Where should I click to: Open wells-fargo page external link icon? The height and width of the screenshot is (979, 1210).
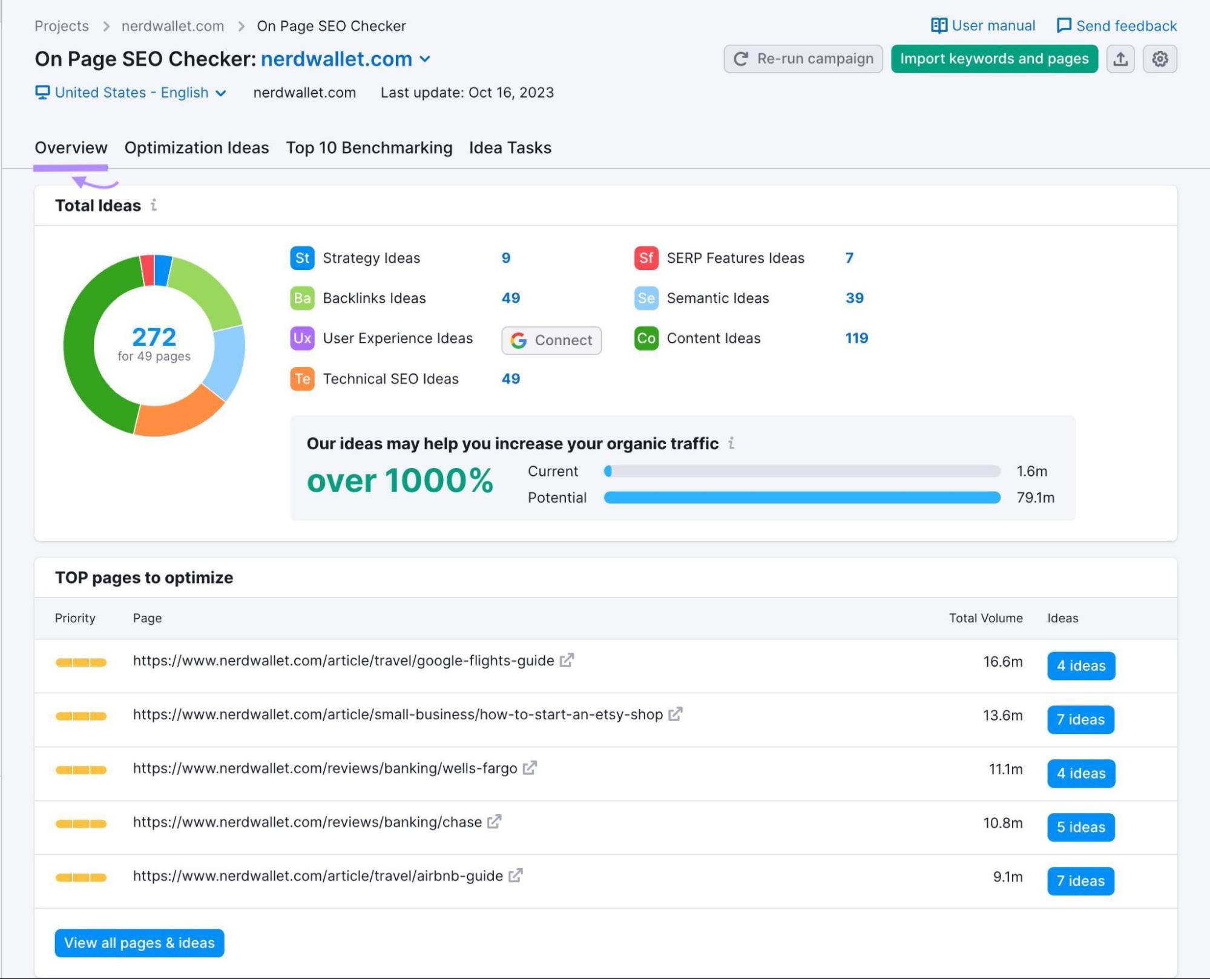pos(530,768)
